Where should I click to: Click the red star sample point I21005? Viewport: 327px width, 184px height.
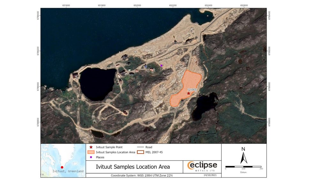(x=188, y=93)
